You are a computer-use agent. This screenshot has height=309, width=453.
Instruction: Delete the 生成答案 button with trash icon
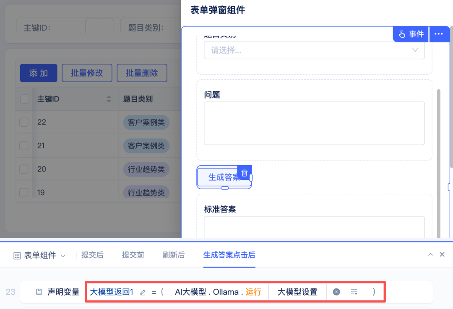pos(245,173)
